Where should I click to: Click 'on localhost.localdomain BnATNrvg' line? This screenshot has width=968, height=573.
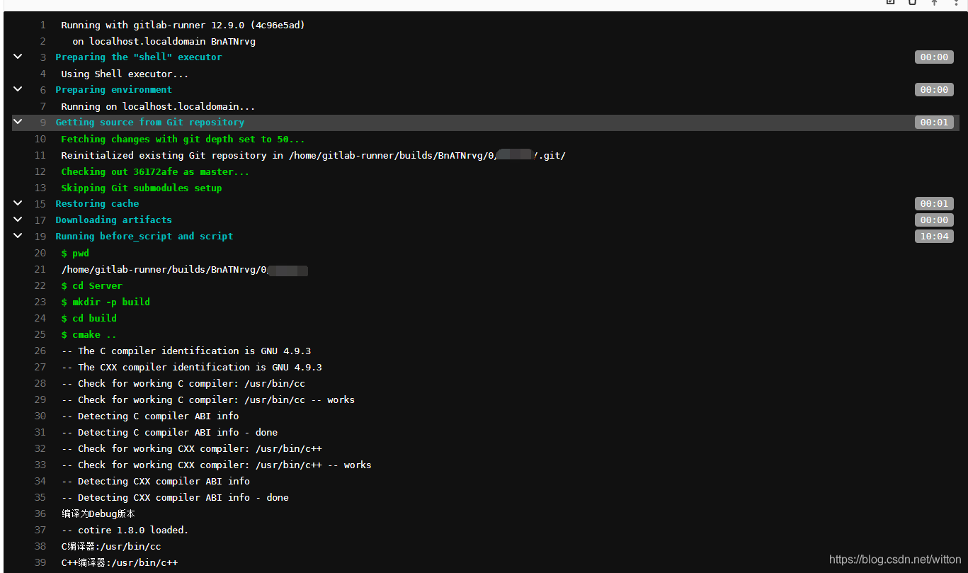click(x=164, y=41)
